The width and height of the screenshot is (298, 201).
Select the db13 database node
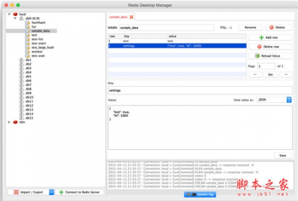pyautogui.click(x=29, y=110)
